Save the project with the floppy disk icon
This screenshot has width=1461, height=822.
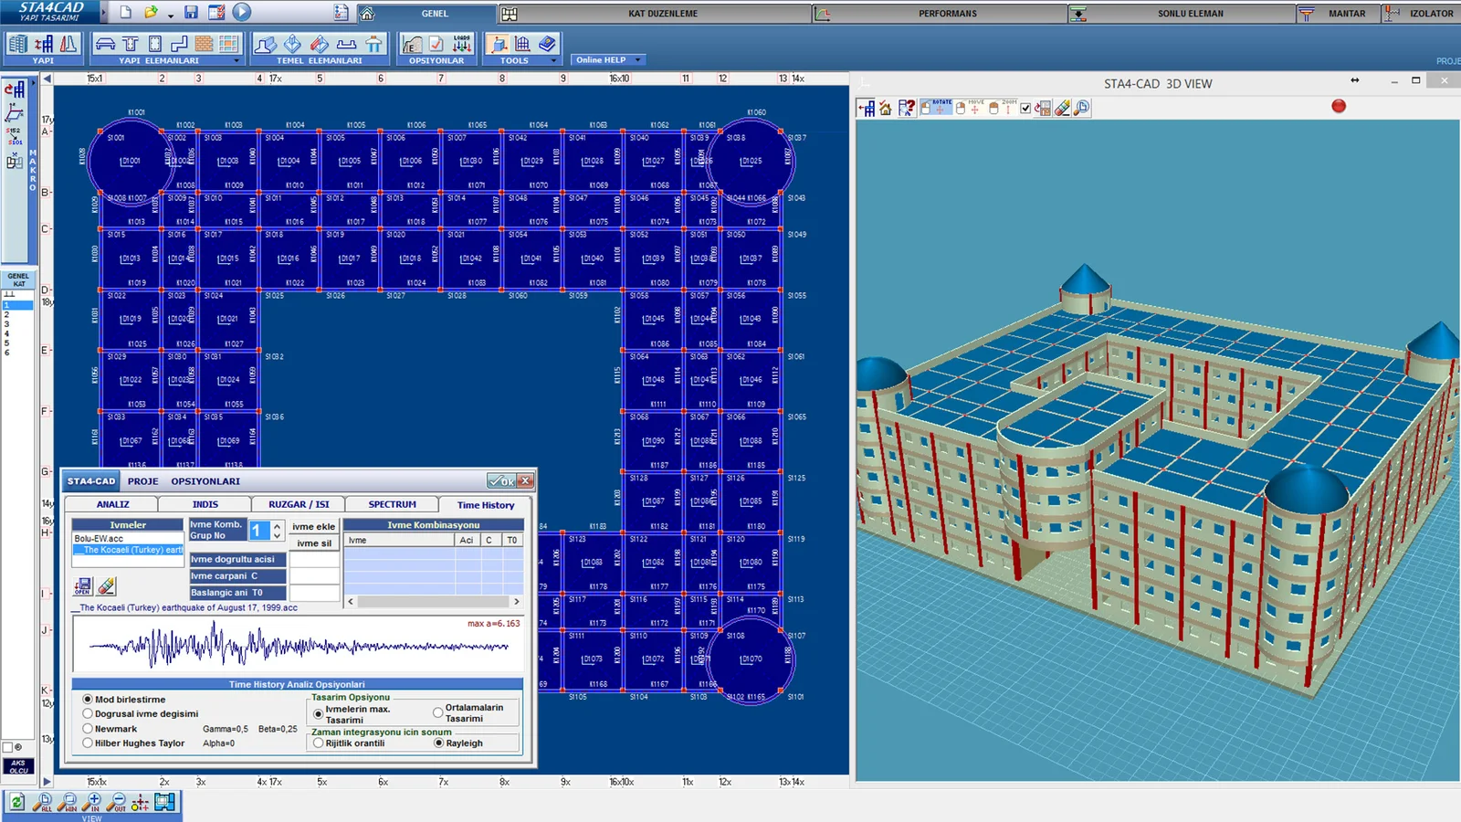pyautogui.click(x=191, y=13)
